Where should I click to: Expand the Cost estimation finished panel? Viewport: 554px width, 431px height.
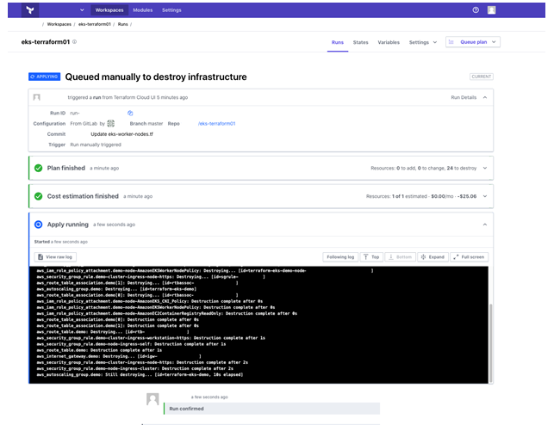pos(485,196)
